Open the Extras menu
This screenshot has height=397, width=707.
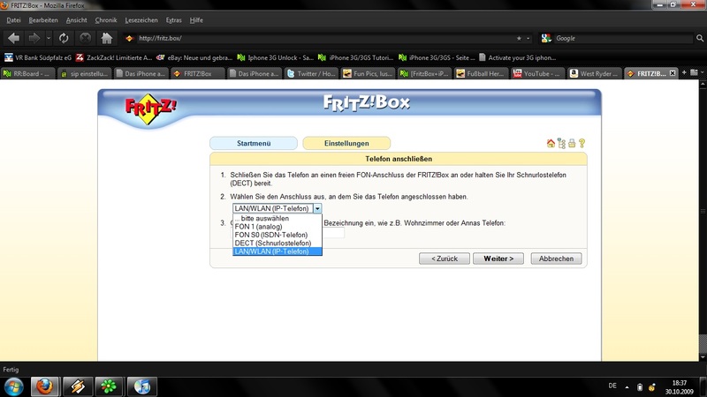pyautogui.click(x=173, y=20)
